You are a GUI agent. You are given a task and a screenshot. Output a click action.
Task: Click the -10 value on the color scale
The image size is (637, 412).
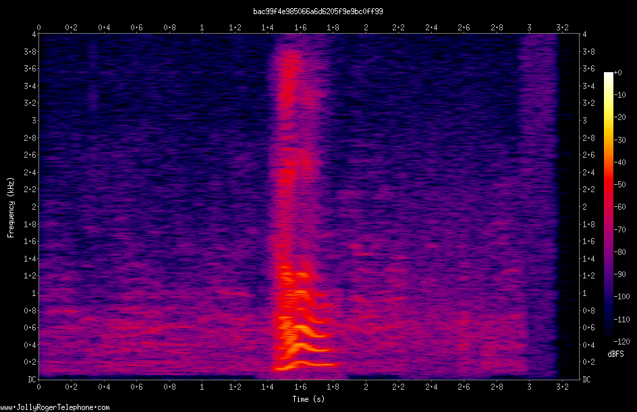tap(620, 95)
